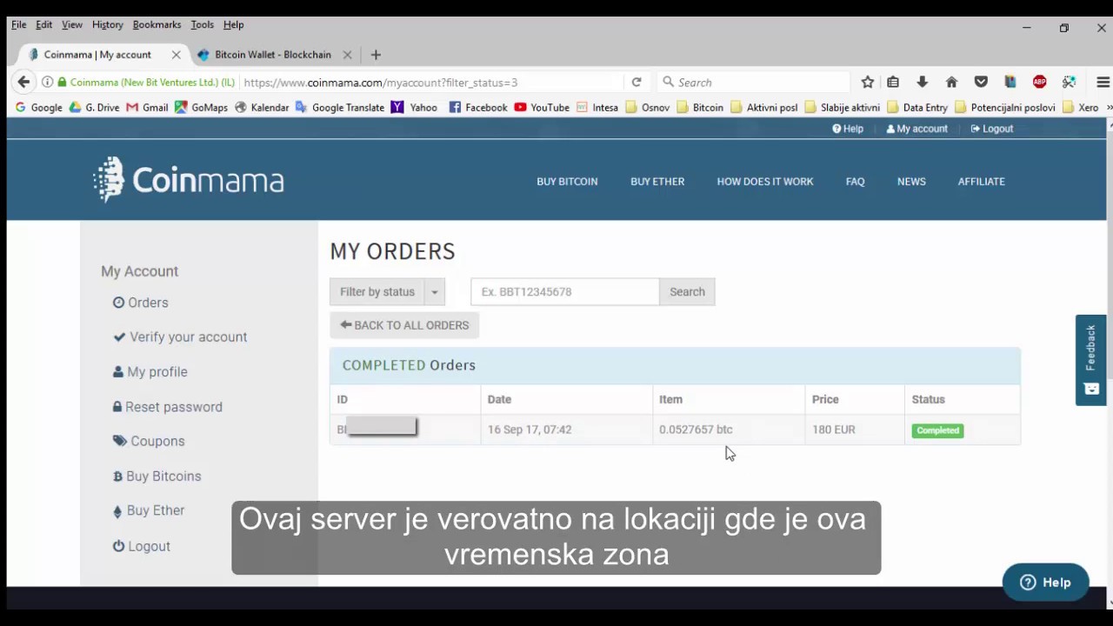Expand the Slabije aktivni bookmarks folder
Viewport: 1113px width, 626px height.
click(843, 107)
